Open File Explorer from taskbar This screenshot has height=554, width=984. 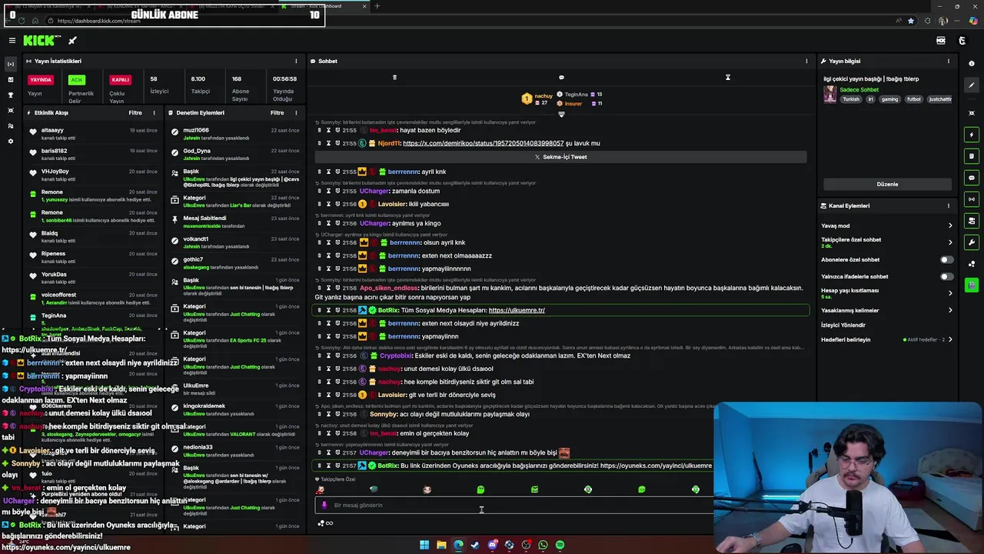441,545
